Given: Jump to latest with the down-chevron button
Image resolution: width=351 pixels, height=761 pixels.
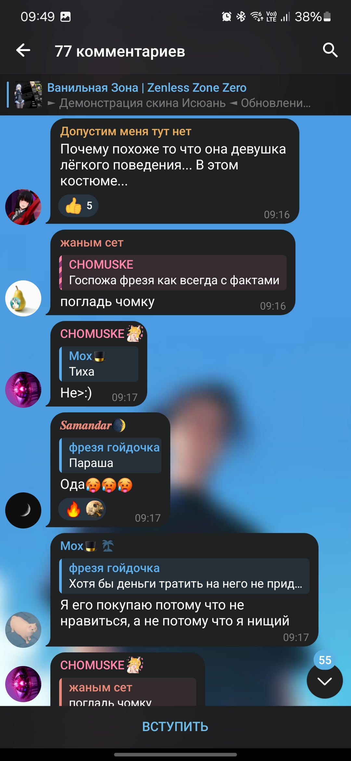Looking at the screenshot, I should [x=325, y=681].
